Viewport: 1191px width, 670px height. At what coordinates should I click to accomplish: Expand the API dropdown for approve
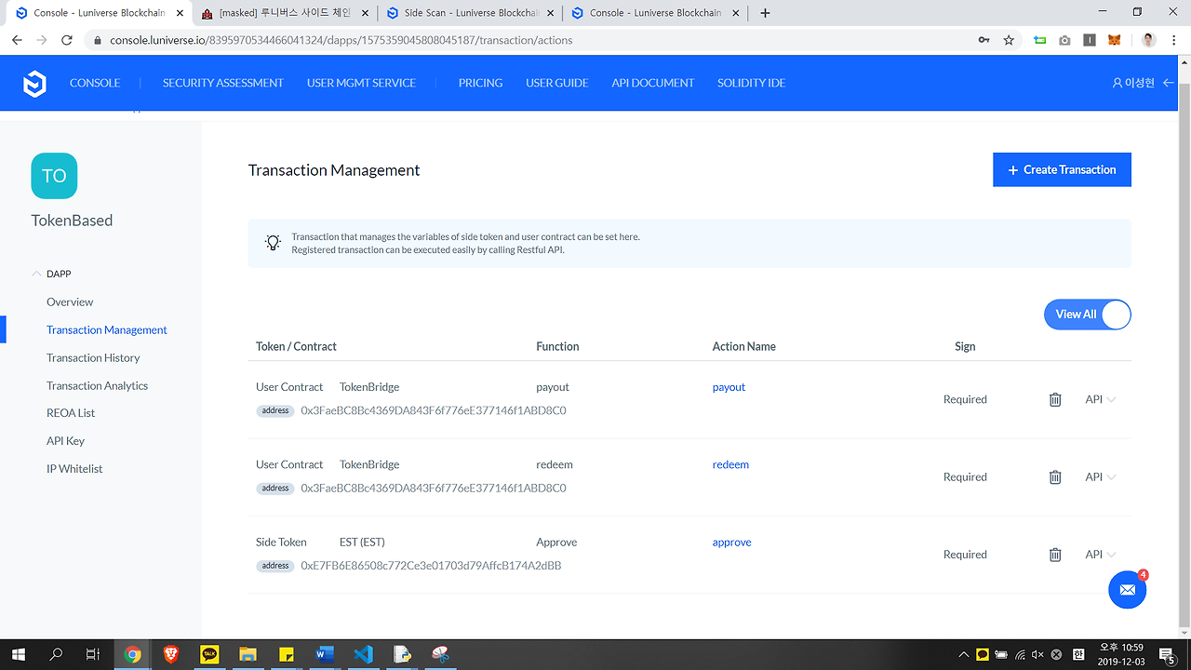point(1101,555)
